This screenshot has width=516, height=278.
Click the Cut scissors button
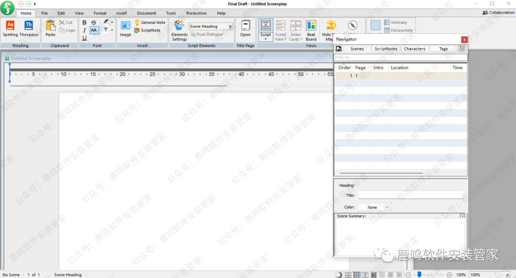[66, 22]
